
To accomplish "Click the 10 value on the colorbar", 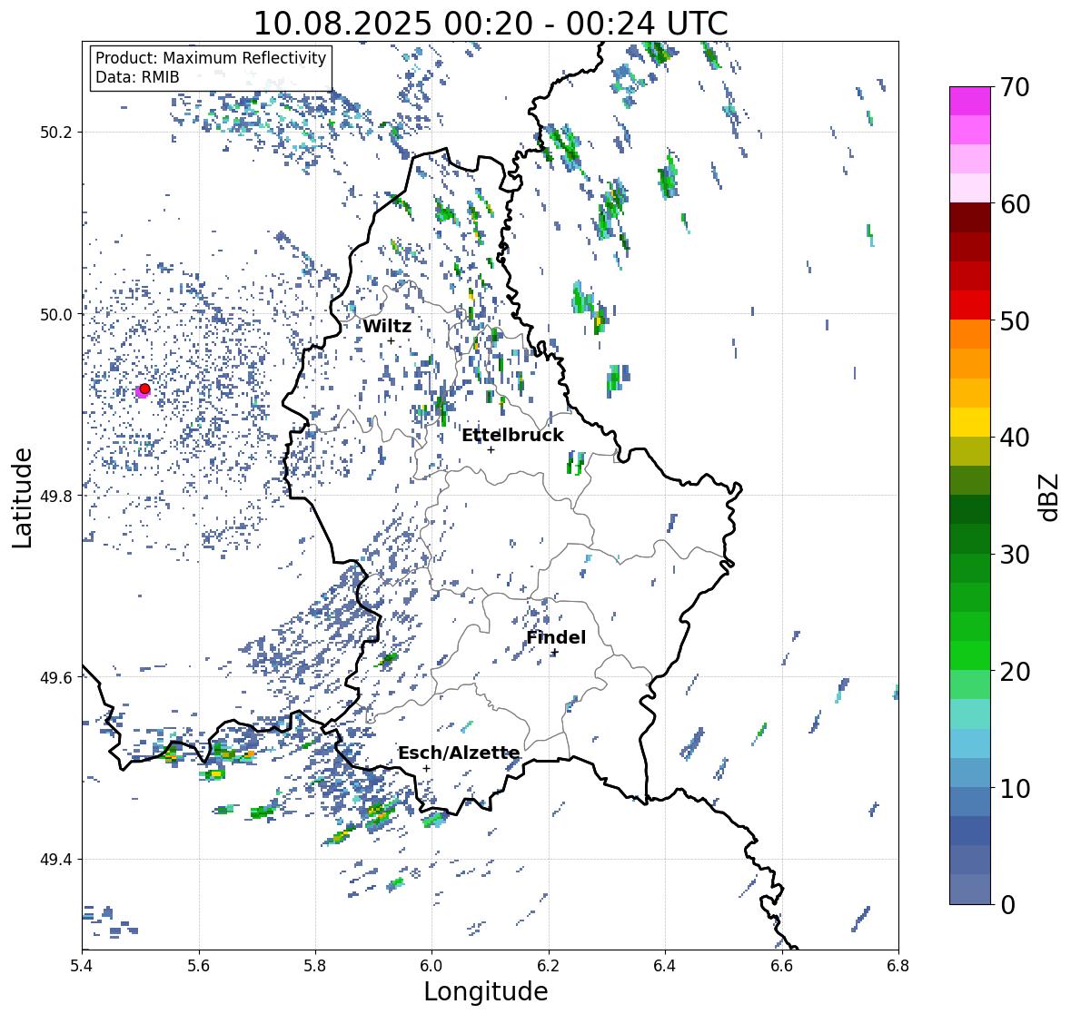I will point(1015,788).
